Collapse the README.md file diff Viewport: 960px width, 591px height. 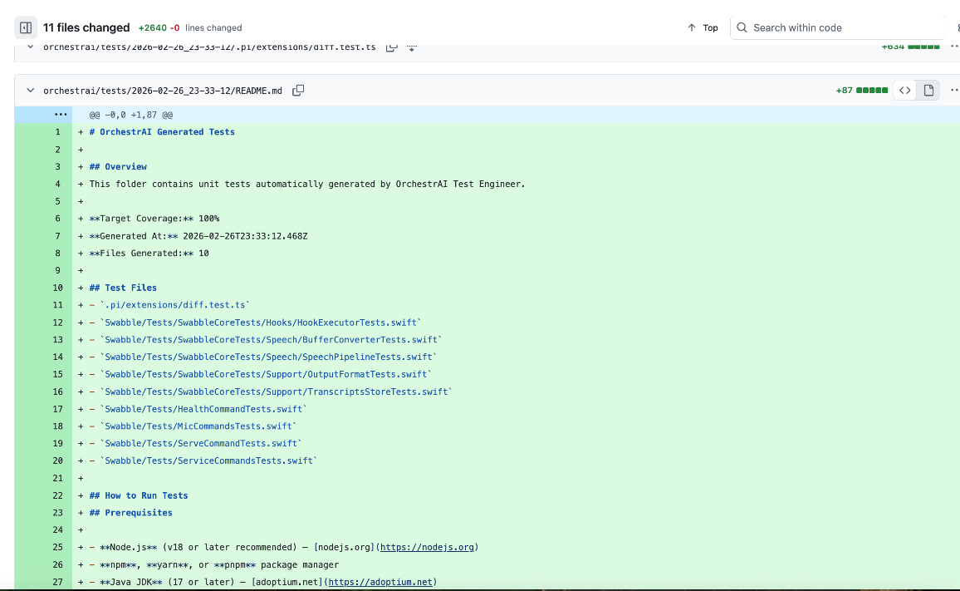tap(31, 90)
